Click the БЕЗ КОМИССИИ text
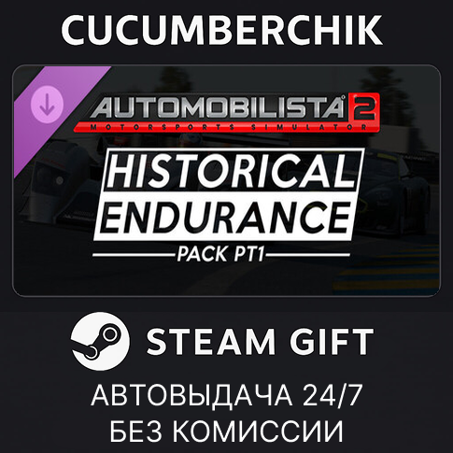Viewport: 453px width, 453px height. pyautogui.click(x=227, y=431)
